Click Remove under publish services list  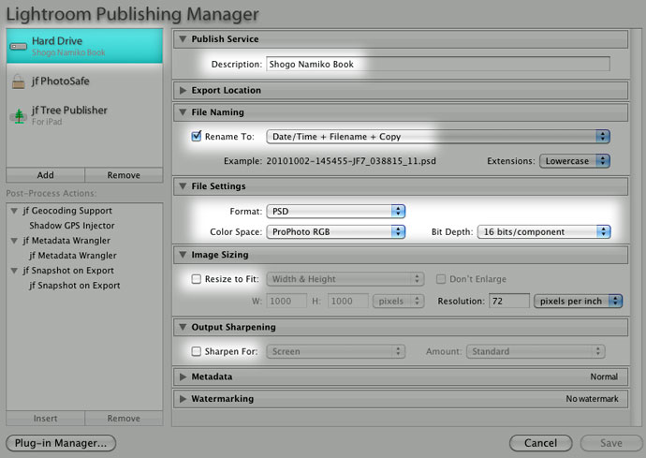(124, 175)
